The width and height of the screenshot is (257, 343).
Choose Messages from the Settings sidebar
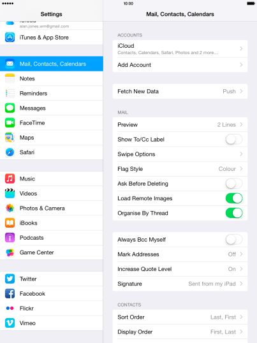tap(52, 108)
